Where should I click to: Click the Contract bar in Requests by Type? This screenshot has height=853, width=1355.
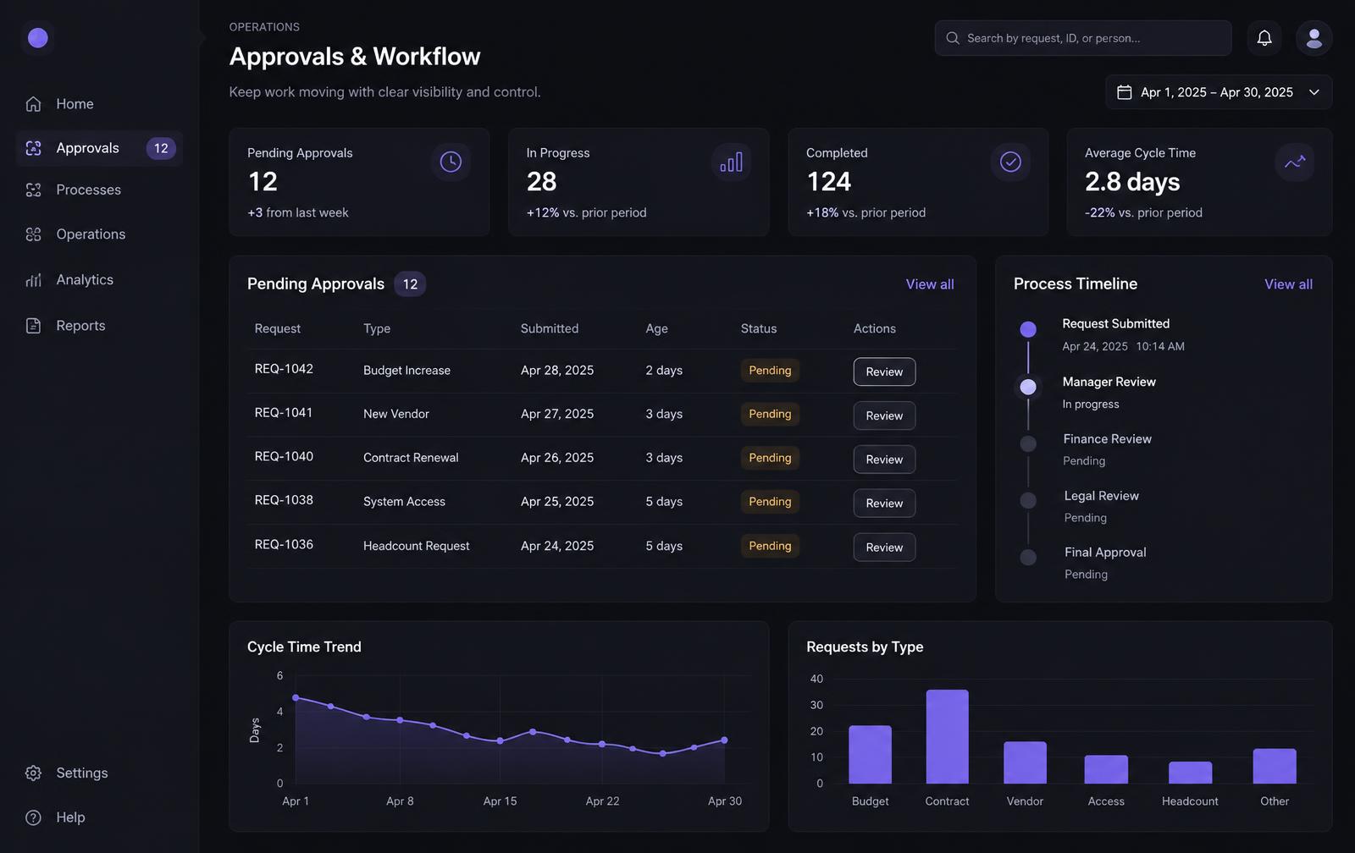coord(947,736)
